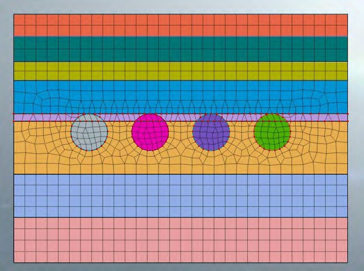
Task: Select the dark teal mesh layer
Action: (x=181, y=49)
